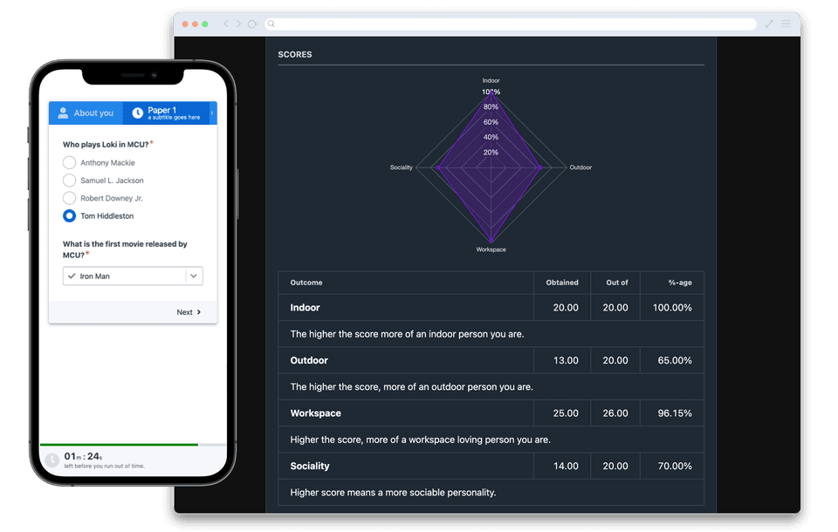Click the chevron on the Paper 1 tab
Screen dimensions: 838x532
(x=211, y=113)
